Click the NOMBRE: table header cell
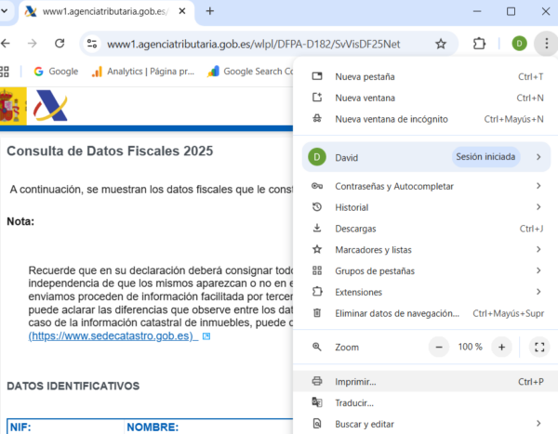Viewport: 558px width, 434px height. [x=208, y=427]
